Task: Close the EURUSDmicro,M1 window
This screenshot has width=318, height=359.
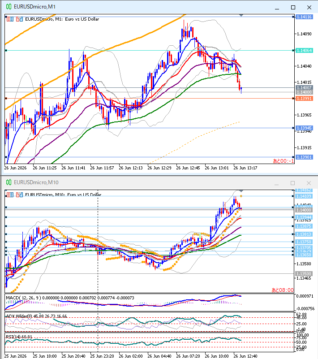Action: click(x=309, y=7)
